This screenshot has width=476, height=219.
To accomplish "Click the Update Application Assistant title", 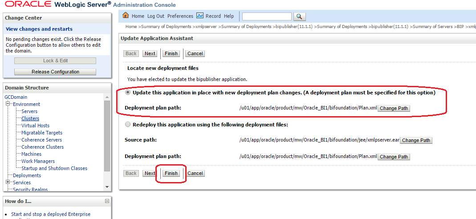I will 157,39.
